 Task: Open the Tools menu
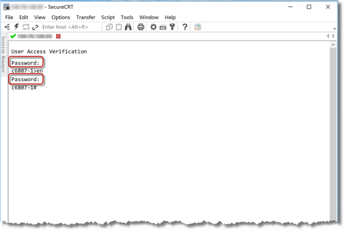tap(127, 17)
